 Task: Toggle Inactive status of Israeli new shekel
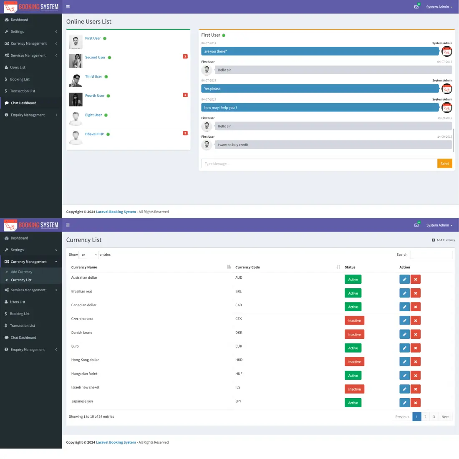point(354,389)
